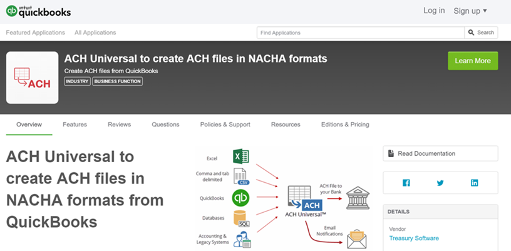
Task: Open the ACH Universal app logo tile
Action: tap(33, 78)
